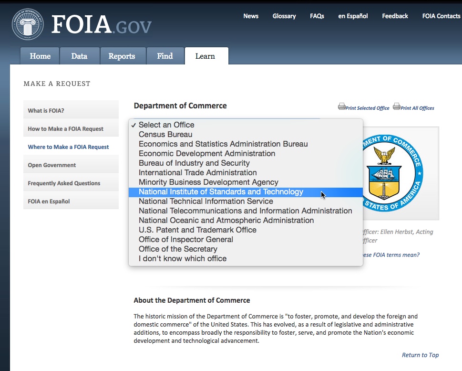Switch to the Data tab

point(79,56)
